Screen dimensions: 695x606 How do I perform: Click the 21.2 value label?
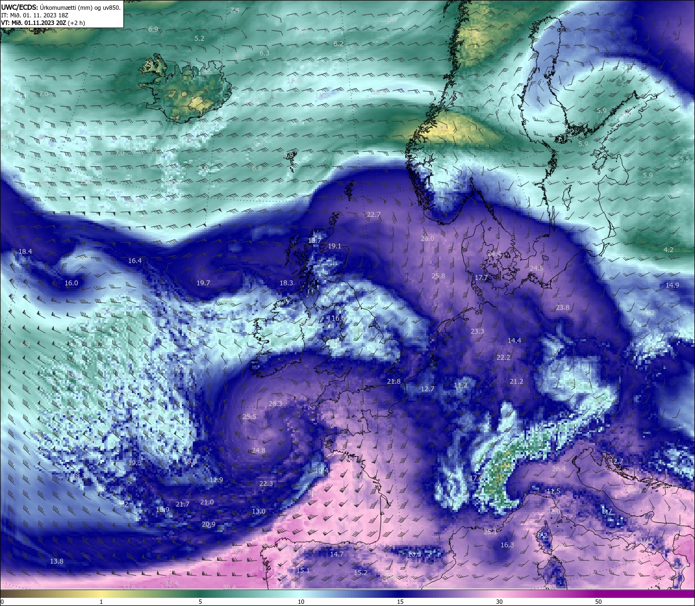click(516, 382)
